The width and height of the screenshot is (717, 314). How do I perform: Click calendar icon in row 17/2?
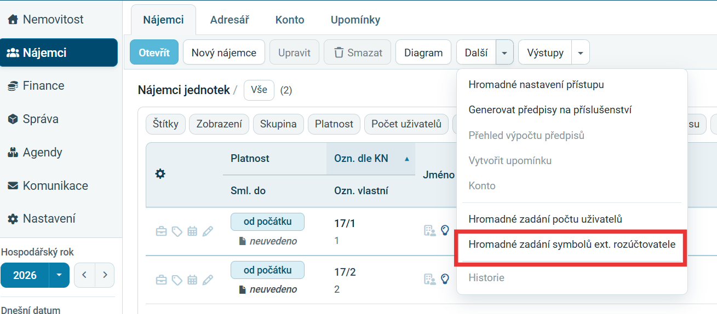tap(192, 280)
